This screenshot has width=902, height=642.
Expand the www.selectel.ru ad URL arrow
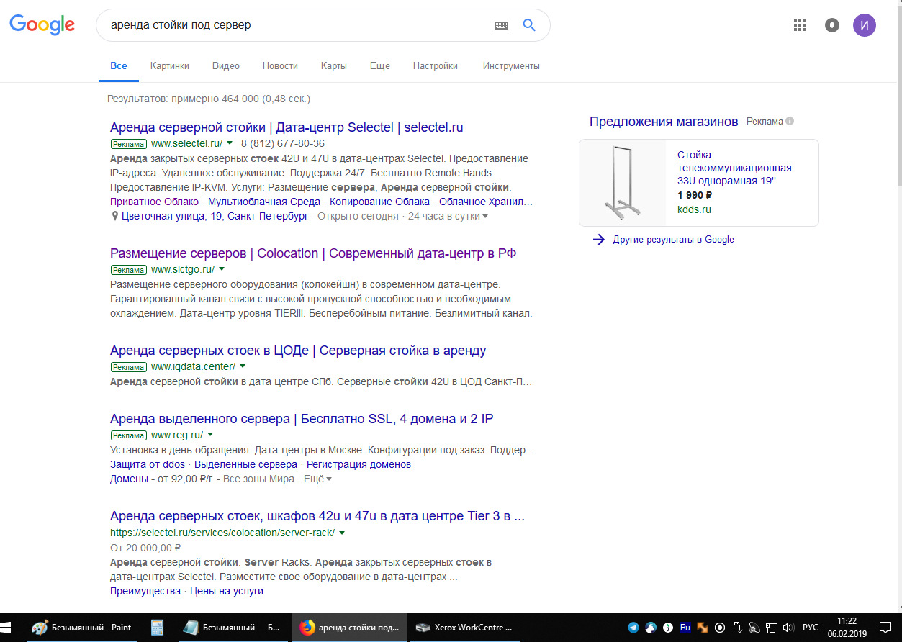[x=230, y=143]
